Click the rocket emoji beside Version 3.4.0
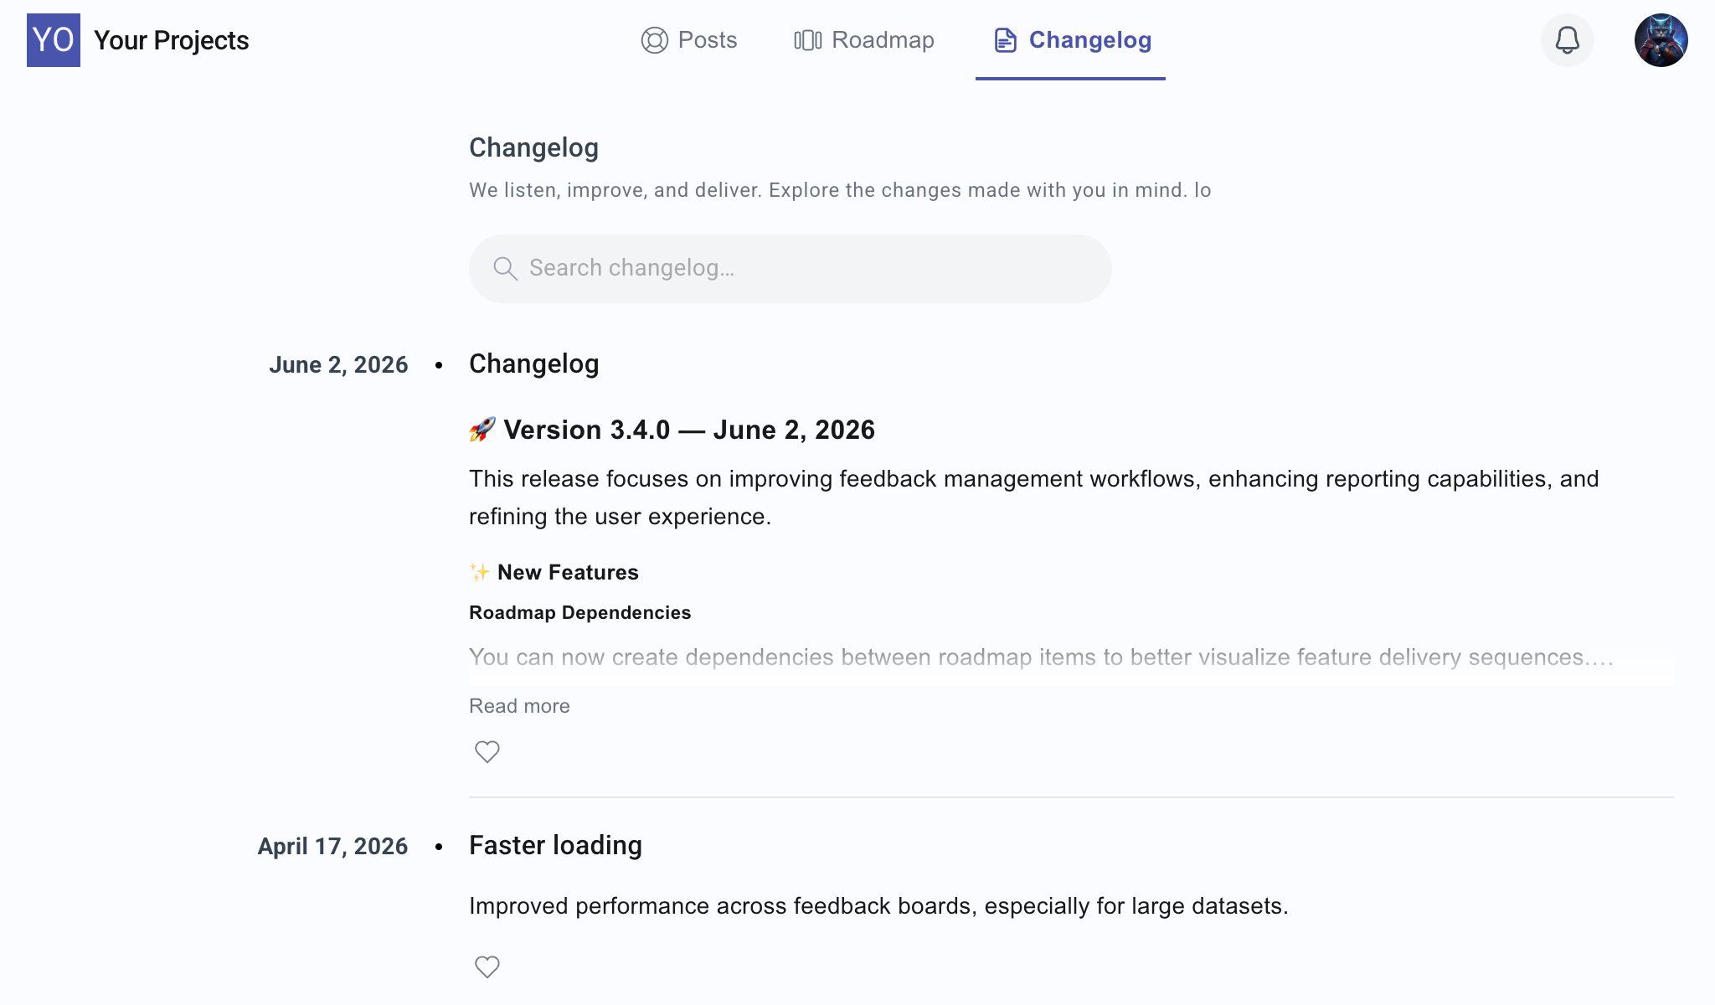This screenshot has width=1715, height=1005. 482,430
